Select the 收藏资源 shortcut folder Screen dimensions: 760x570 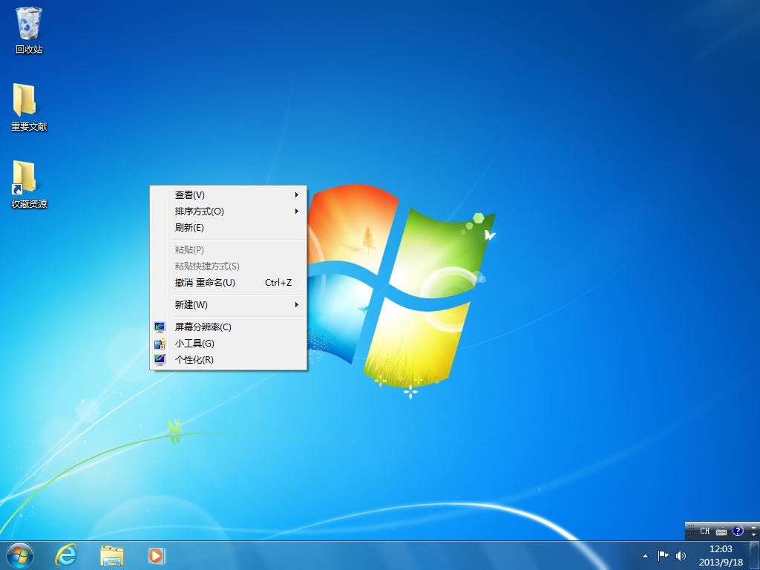tap(29, 185)
